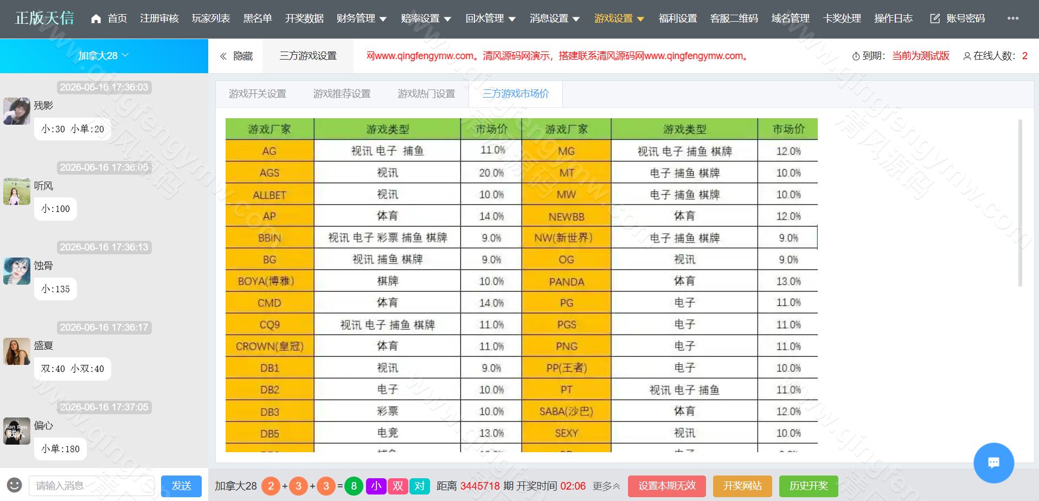Viewport: 1039px width, 501px height.
Task: Focus the 请输入消息 message input
Action: pos(92,486)
